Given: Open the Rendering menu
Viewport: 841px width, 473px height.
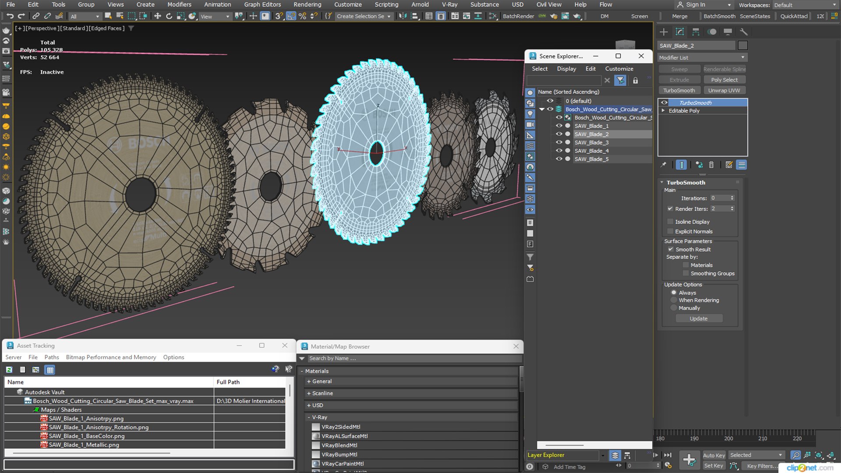Looking at the screenshot, I should tap(307, 4).
